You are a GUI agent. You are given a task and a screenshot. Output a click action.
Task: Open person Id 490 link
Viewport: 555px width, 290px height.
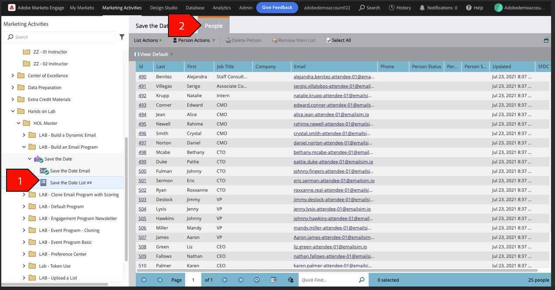142,77
